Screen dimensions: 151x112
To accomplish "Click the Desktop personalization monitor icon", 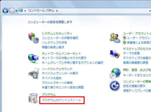I will pos(115,54).
